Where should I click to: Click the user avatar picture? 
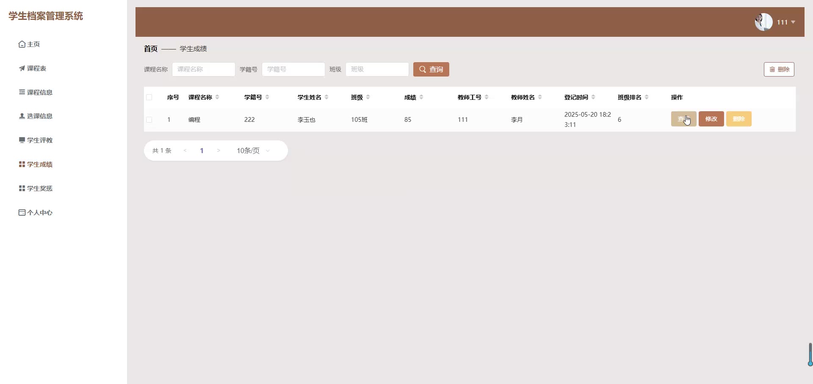(764, 22)
